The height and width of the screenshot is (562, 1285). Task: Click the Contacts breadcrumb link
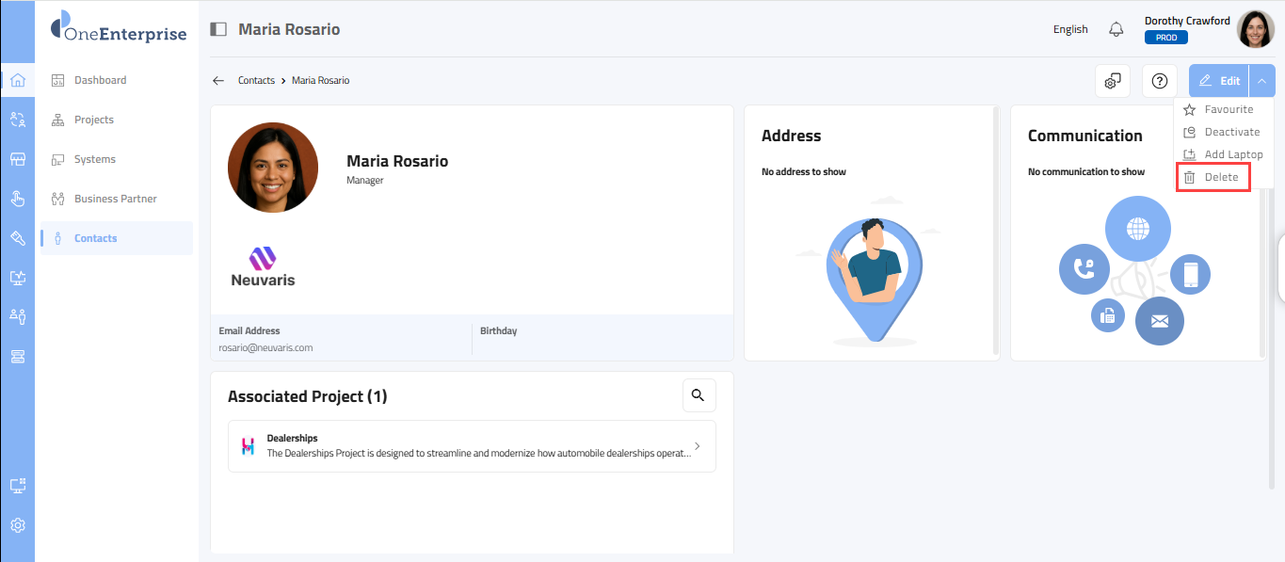coord(256,81)
